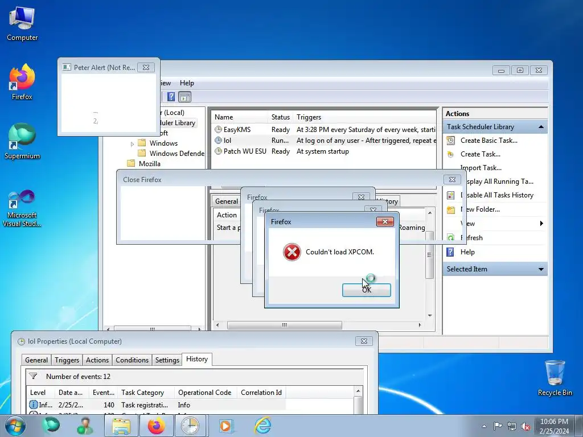Select the Task registration event row

156,405
